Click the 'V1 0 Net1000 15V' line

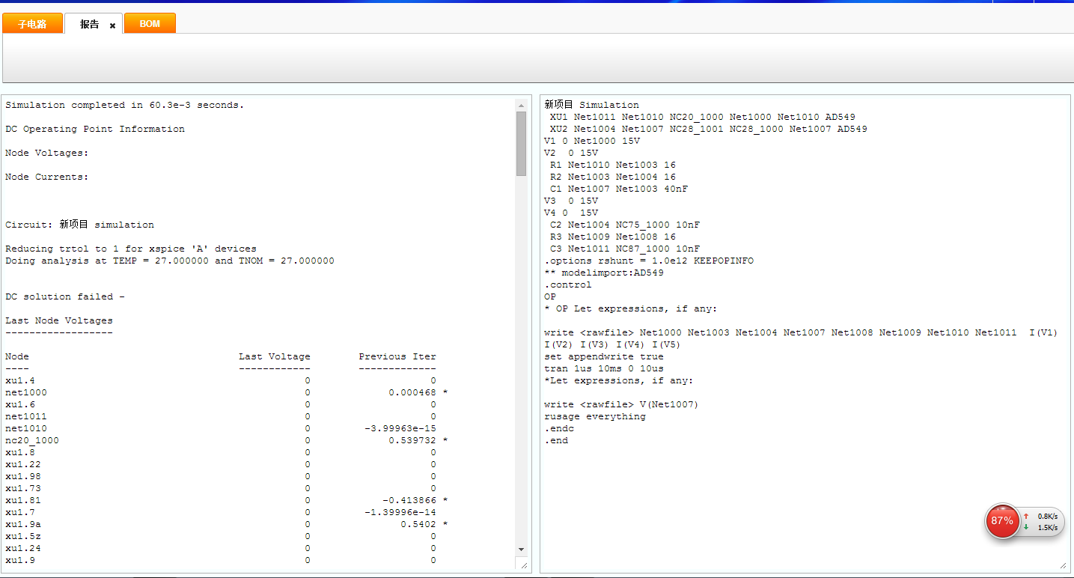tap(592, 141)
